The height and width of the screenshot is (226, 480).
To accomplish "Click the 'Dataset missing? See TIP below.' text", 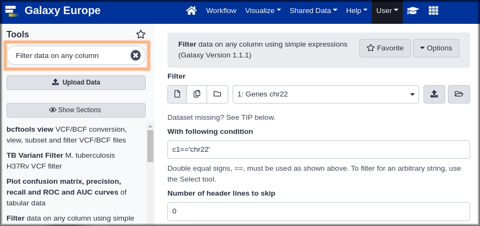I will coord(221,118).
